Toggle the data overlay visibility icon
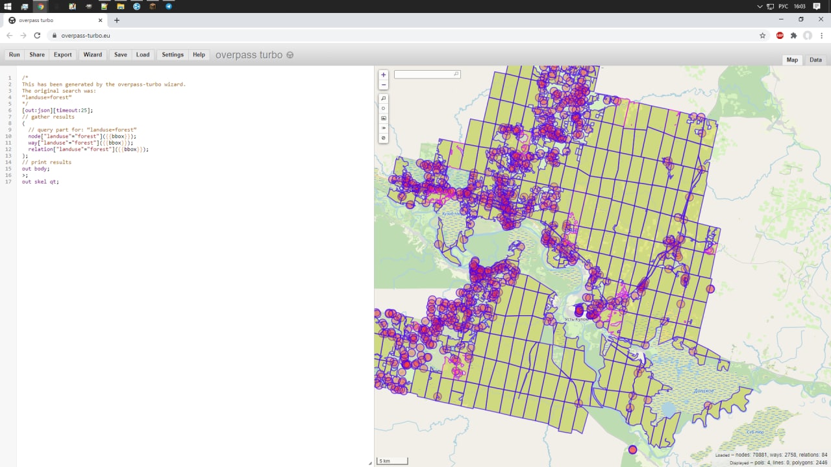The width and height of the screenshot is (831, 467). tap(384, 138)
